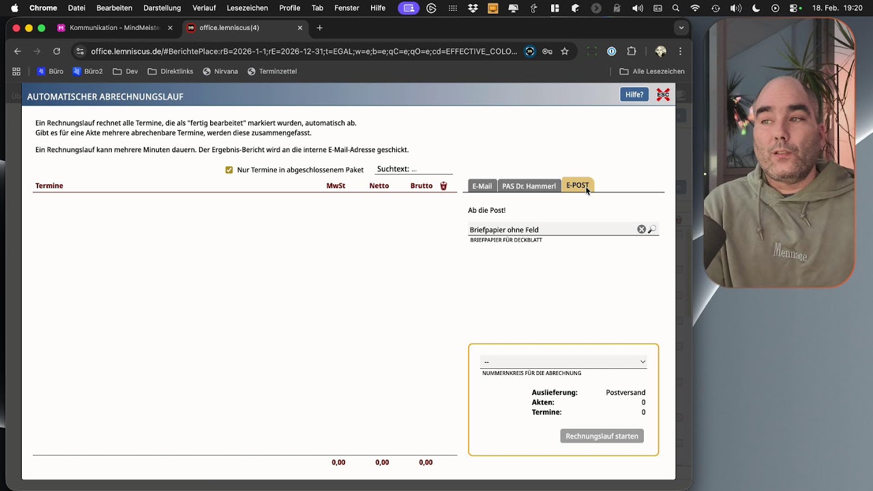Open Chrome's three-dot menu
Image resolution: width=873 pixels, height=491 pixels.
pos(680,51)
